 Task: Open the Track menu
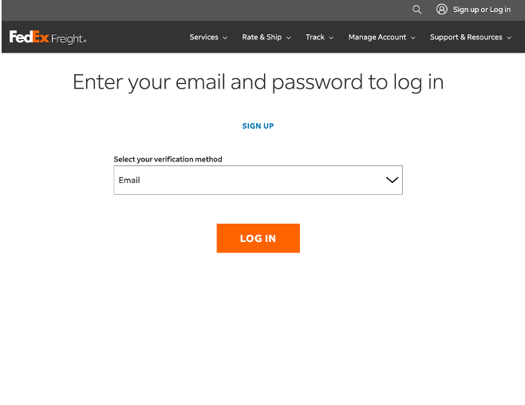(x=319, y=38)
